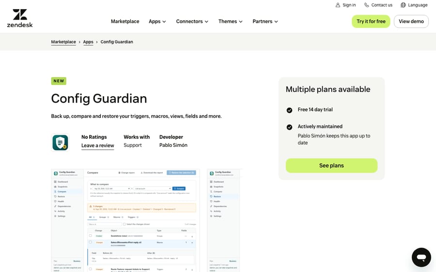This screenshot has height=272, width=436.
Task: Open Marketplace in the top navigation
Action: tap(125, 21)
